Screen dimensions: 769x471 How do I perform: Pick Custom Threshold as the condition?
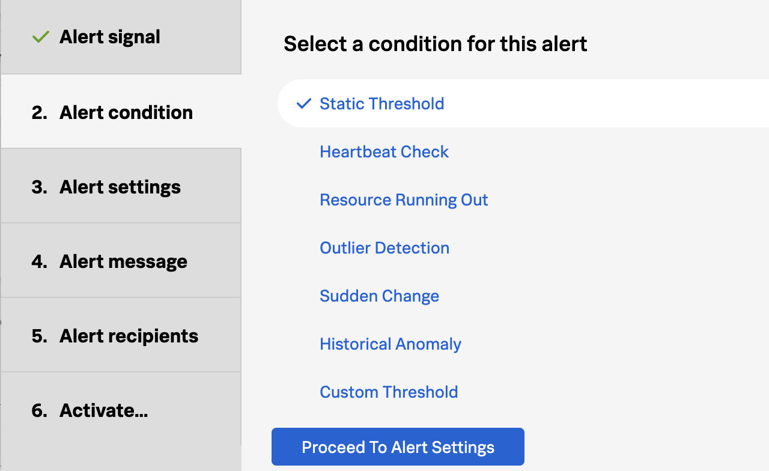389,392
